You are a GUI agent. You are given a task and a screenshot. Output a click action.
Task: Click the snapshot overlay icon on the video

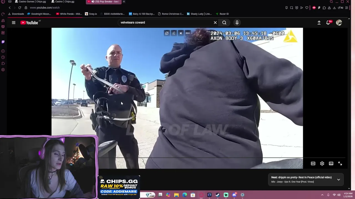(x=173, y=33)
